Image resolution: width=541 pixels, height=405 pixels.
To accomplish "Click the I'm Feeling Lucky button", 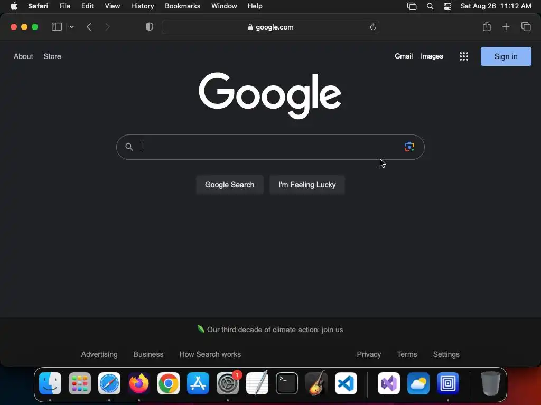I will click(x=307, y=185).
